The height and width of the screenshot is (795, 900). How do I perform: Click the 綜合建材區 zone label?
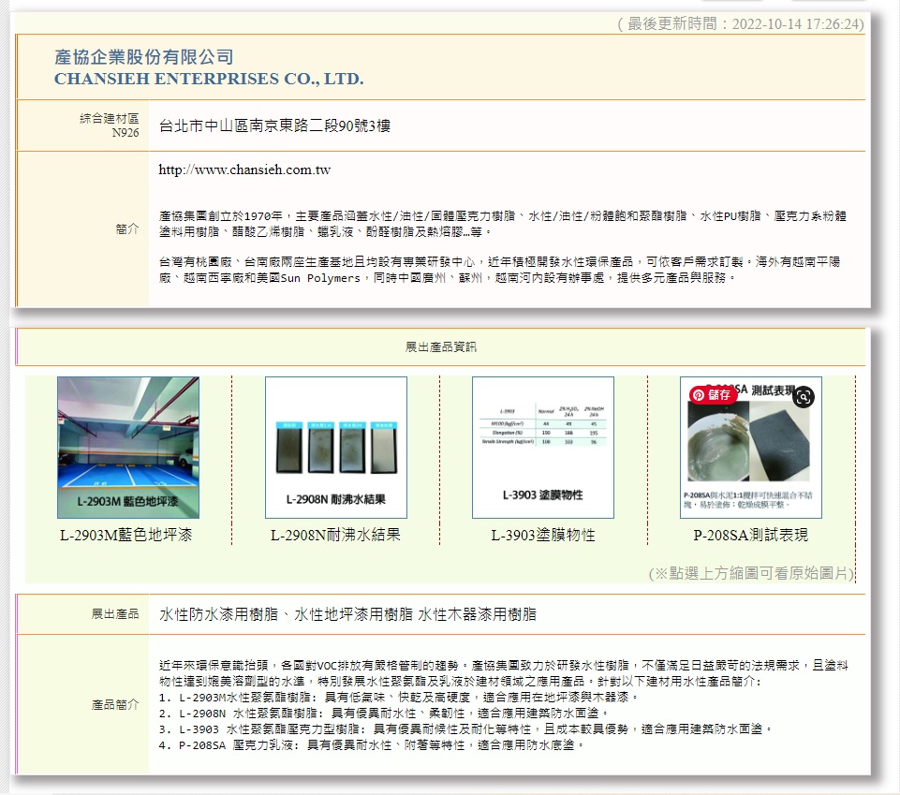(109, 118)
